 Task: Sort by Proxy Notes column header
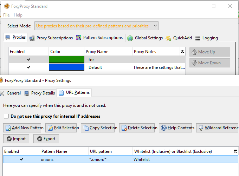(x=156, y=52)
